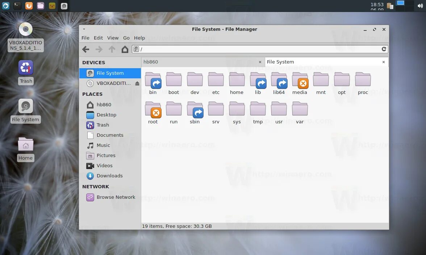Image resolution: width=426 pixels, height=255 pixels.
Task: Select the home folder in file view
Action: (237, 79)
